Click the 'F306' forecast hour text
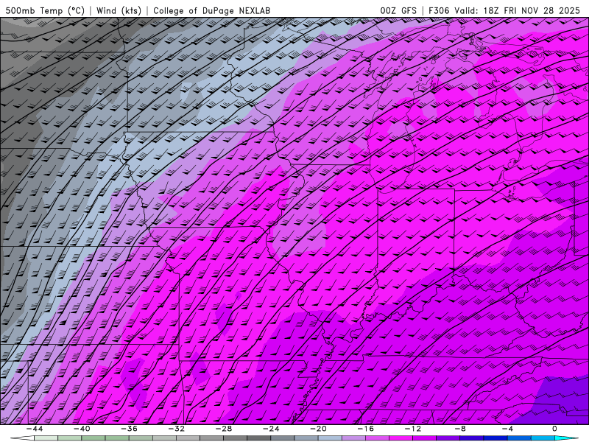Image resolution: width=589 pixels, height=442 pixels. [x=439, y=10]
